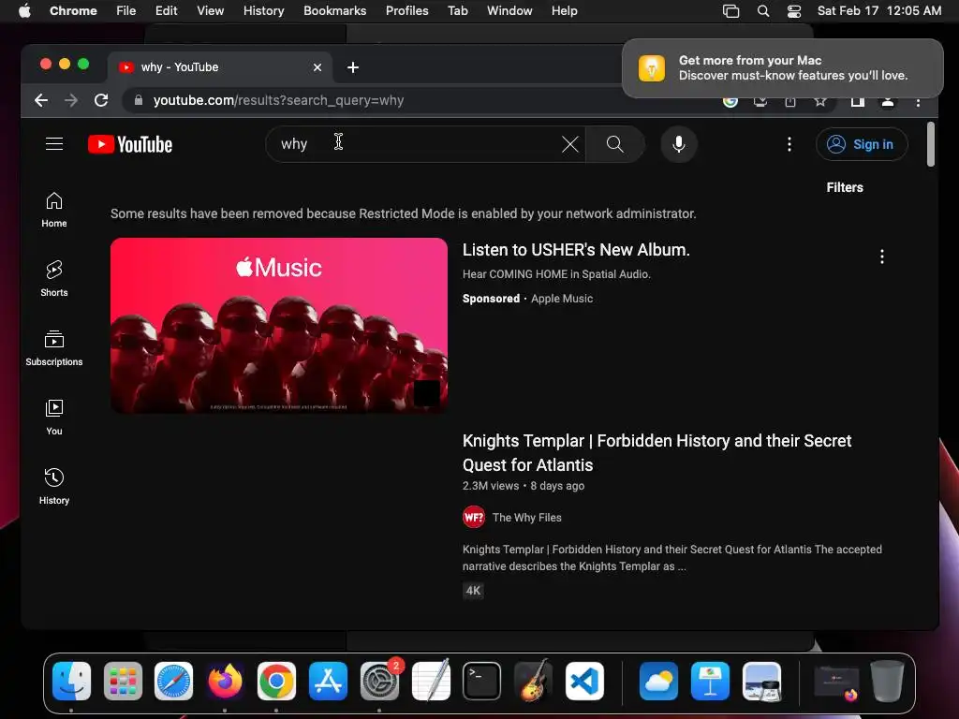Click the Chrome address bar URL
The height and width of the screenshot is (719, 959).
[278, 100]
